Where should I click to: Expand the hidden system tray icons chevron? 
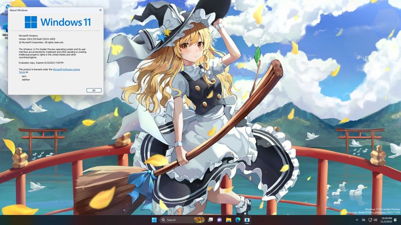point(357,220)
